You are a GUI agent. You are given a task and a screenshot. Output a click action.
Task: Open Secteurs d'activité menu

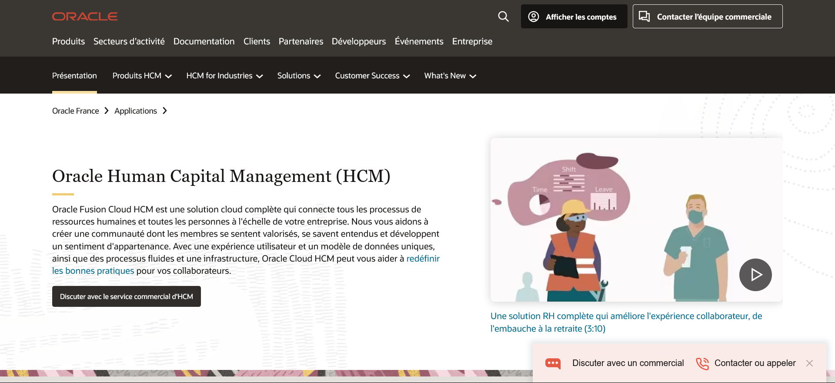pyautogui.click(x=129, y=41)
